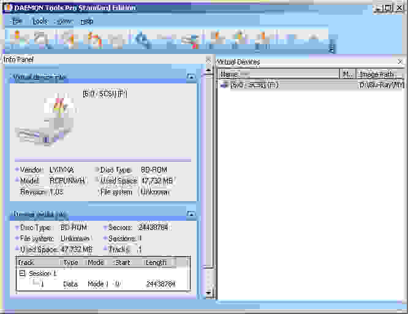Click the Length column header in track list
The width and height of the screenshot is (408, 314).
click(159, 262)
